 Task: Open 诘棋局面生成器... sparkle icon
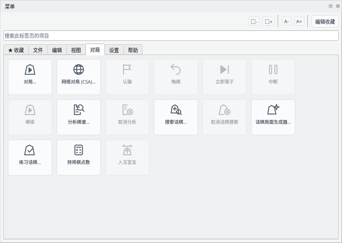[273, 110]
